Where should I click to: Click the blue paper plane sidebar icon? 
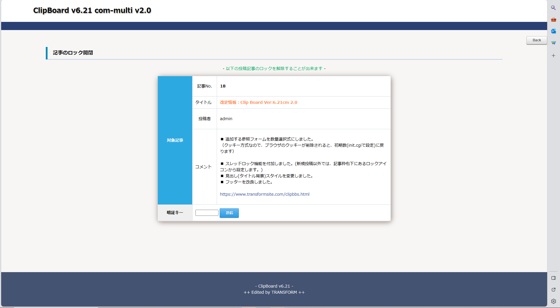(x=553, y=43)
